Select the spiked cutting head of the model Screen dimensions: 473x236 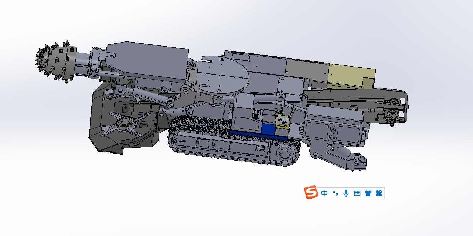coord(56,62)
